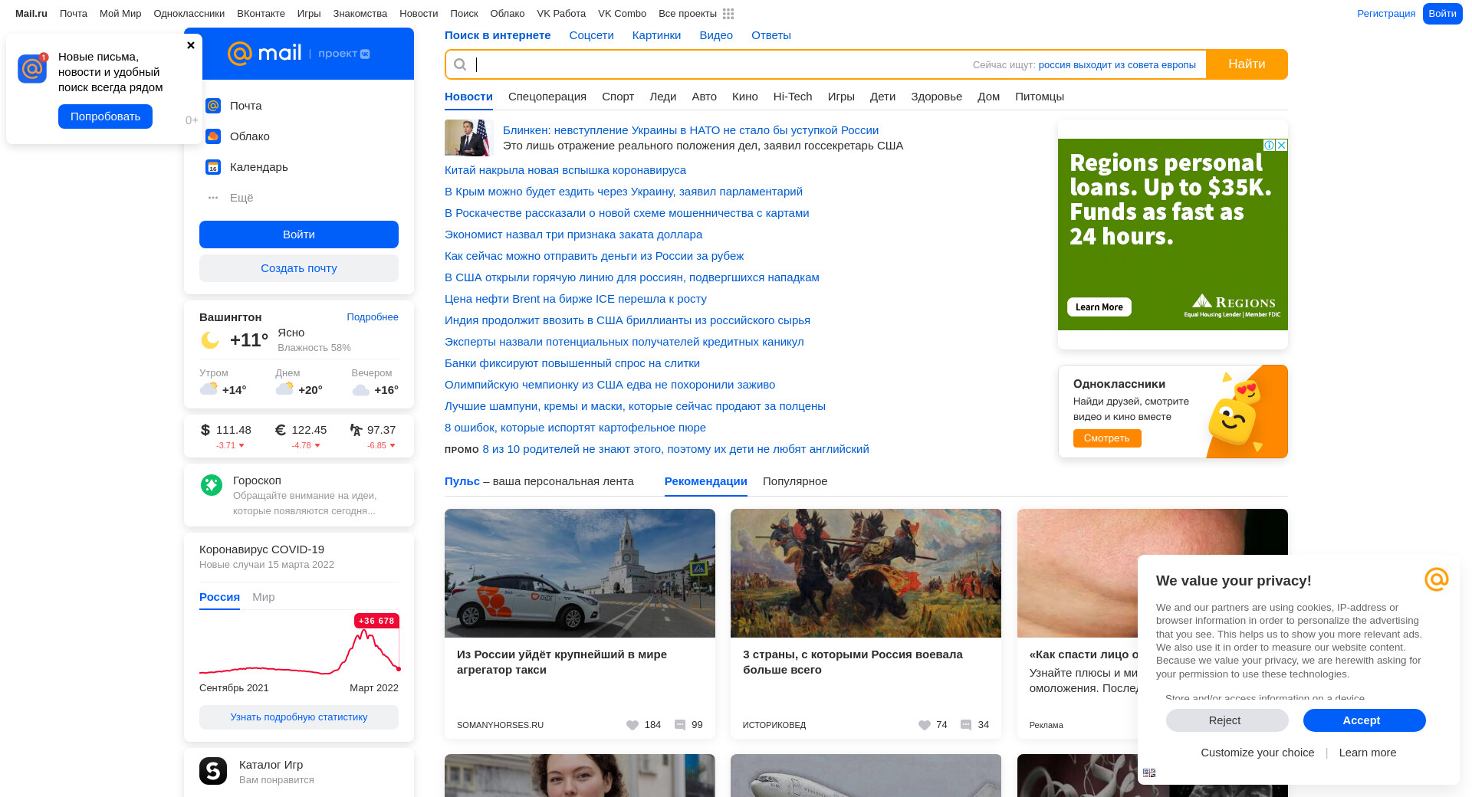Image resolution: width=1472 pixels, height=797 pixels.
Task: Open the Blinken news photo thumbnail
Action: point(467,138)
